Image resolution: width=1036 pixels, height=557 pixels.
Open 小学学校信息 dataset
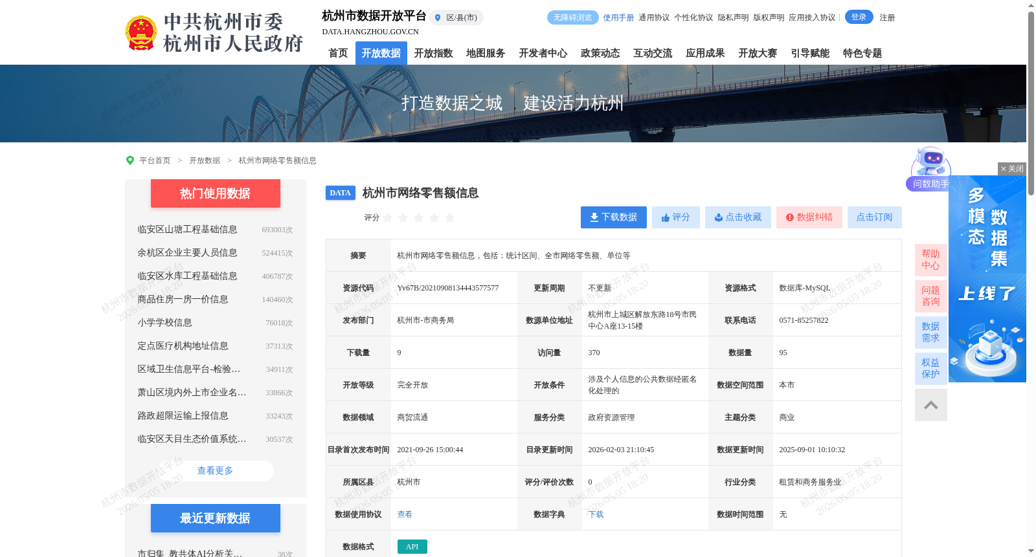coord(165,323)
